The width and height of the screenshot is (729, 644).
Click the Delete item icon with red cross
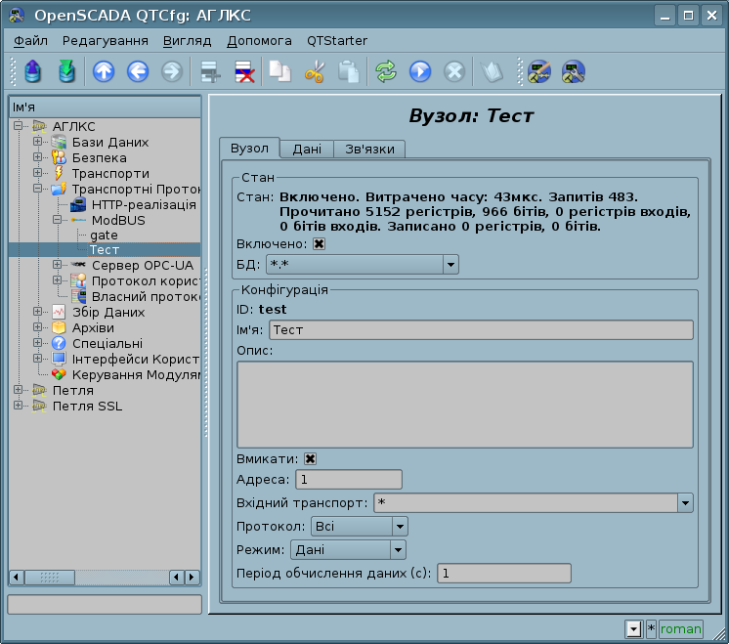coord(244,71)
